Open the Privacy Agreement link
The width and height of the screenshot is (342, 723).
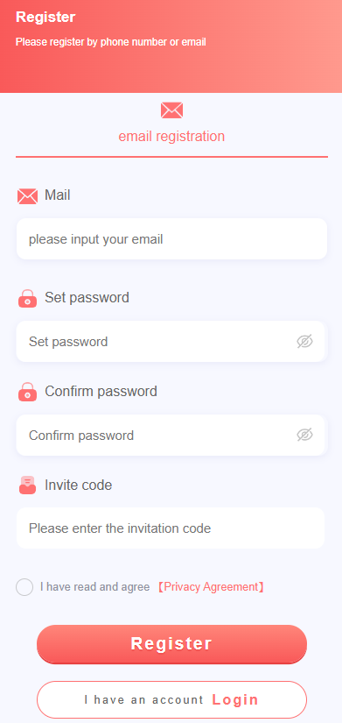(x=211, y=587)
